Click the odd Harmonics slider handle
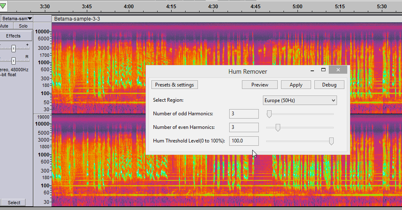 [x=269, y=114]
